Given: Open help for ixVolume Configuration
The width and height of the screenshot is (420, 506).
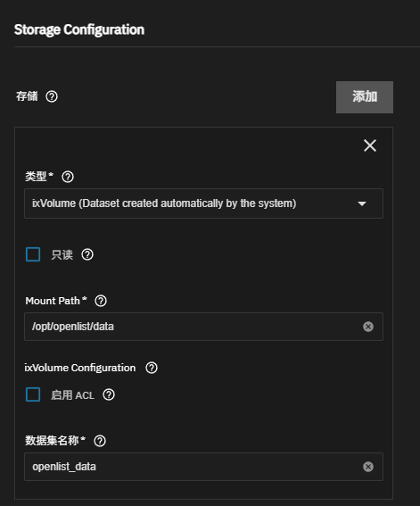Looking at the screenshot, I should (152, 368).
